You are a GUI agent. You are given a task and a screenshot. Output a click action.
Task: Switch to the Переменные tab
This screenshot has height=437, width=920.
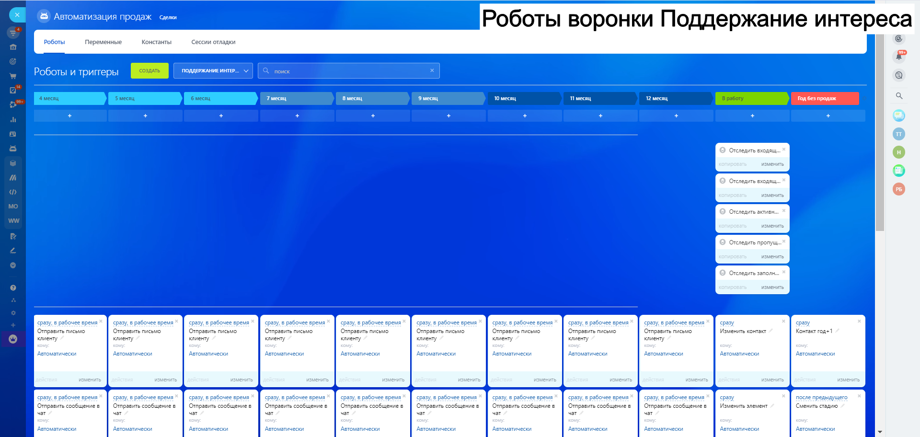point(103,42)
